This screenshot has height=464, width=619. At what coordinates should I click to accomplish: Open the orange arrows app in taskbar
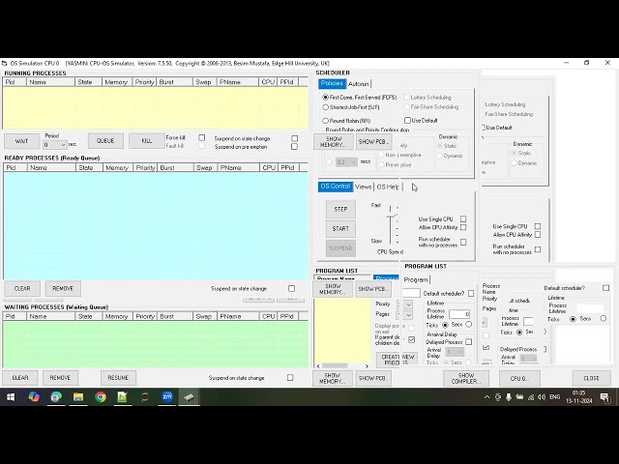tap(144, 397)
